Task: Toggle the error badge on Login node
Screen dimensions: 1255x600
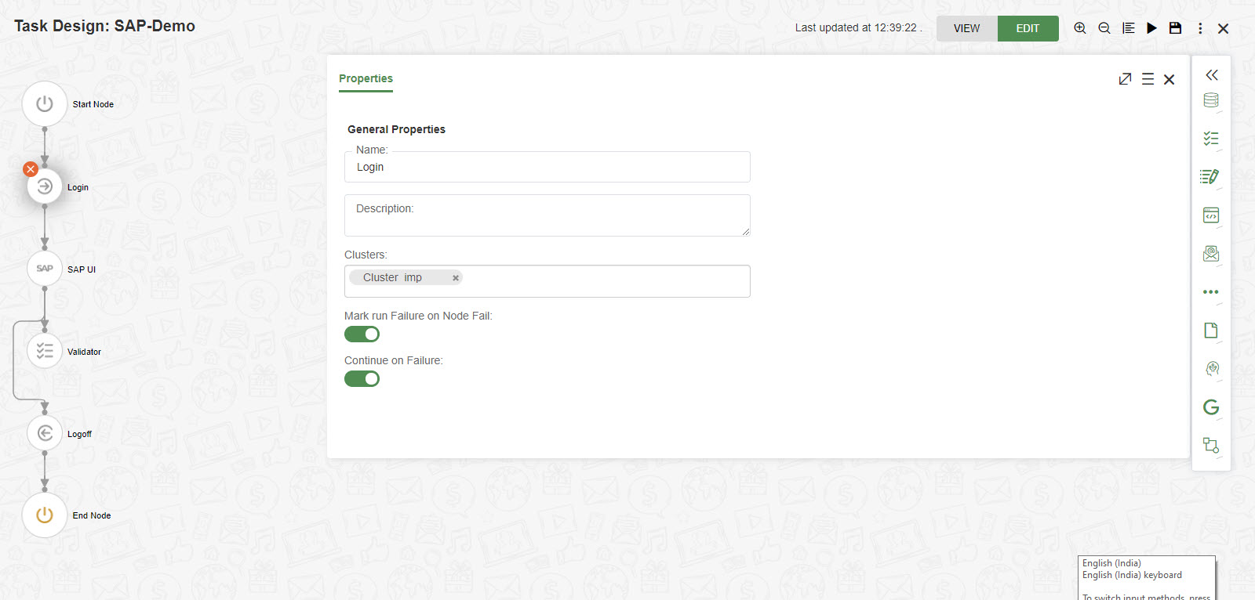Action: click(x=30, y=169)
